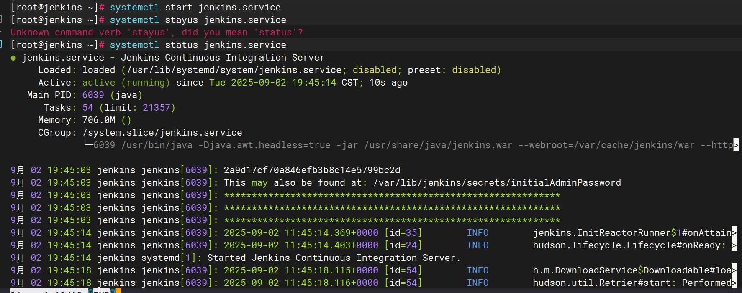Click the initial admin password hash 2a9d17cf70a8...

click(x=312, y=170)
